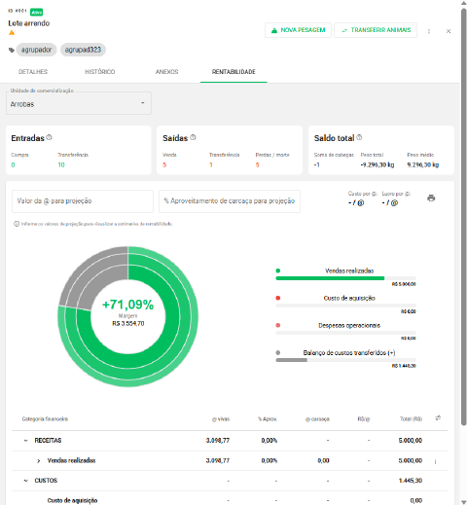Click the info icon next to Saídas
Viewport: 467px width, 505px height.
[x=193, y=137]
